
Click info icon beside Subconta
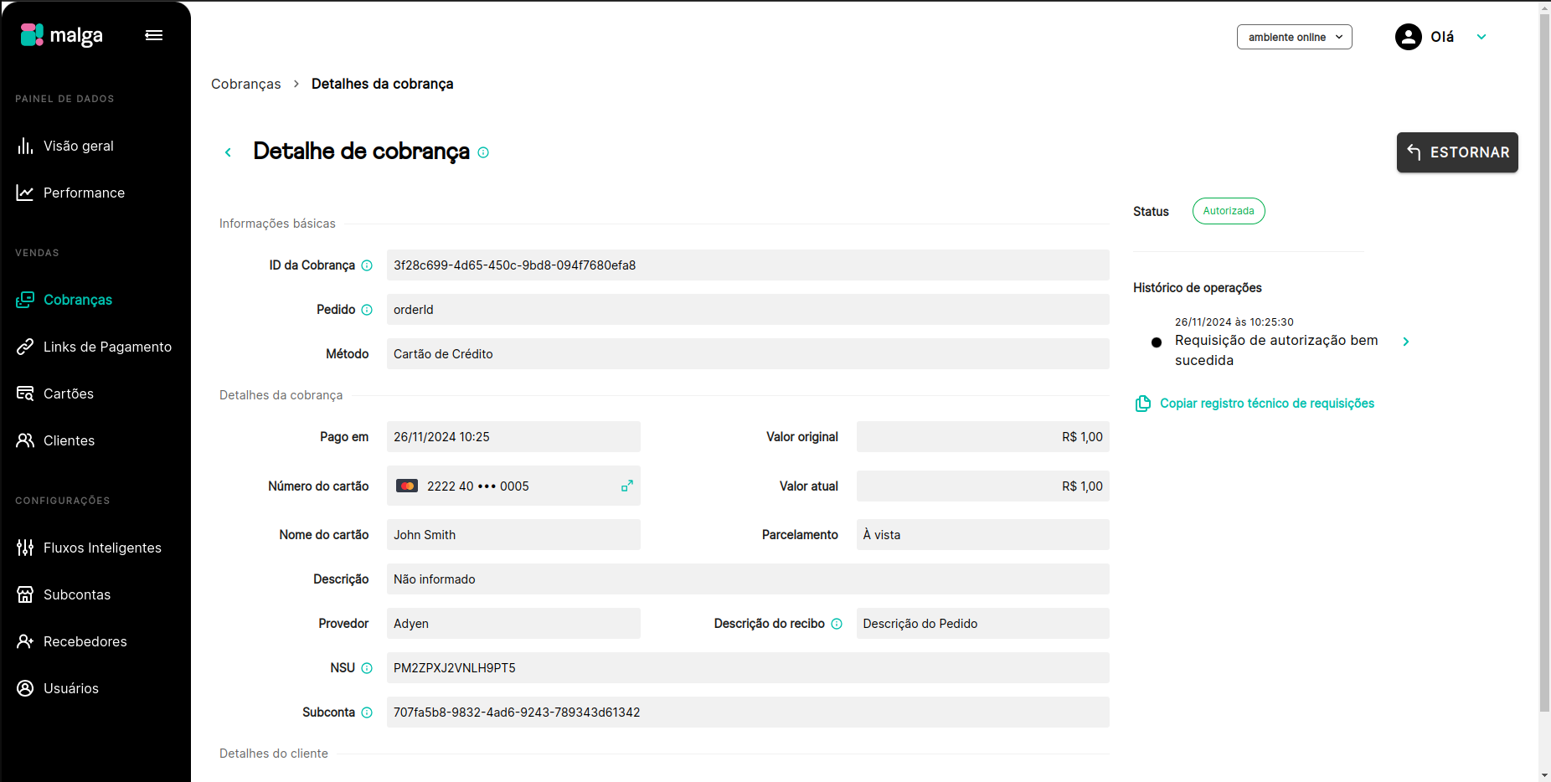[367, 713]
